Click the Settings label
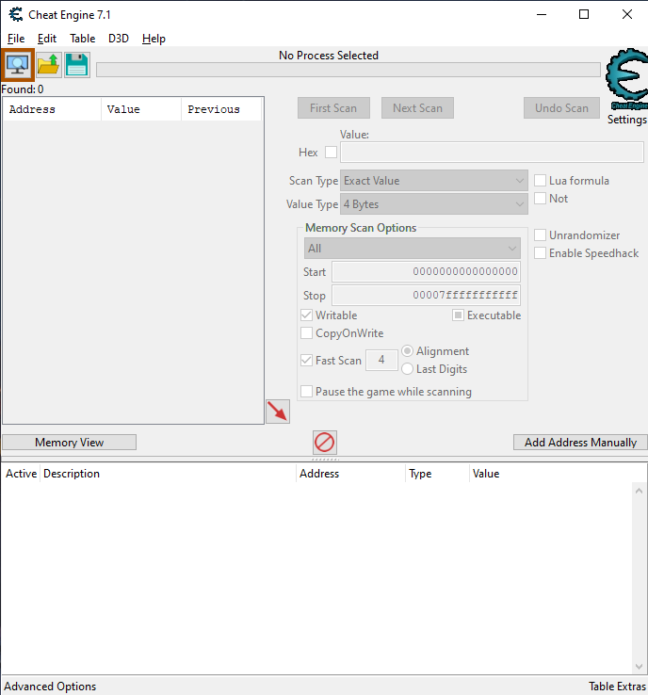The width and height of the screenshot is (648, 695). [626, 120]
